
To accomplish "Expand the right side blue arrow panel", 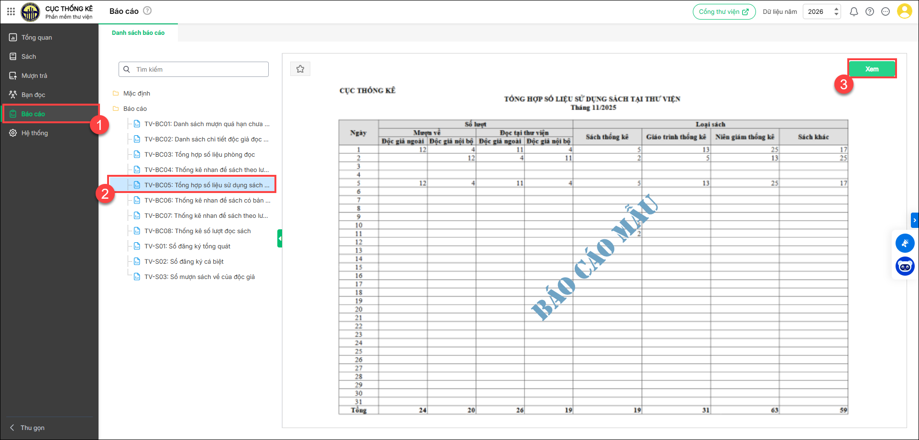I will click(x=914, y=220).
